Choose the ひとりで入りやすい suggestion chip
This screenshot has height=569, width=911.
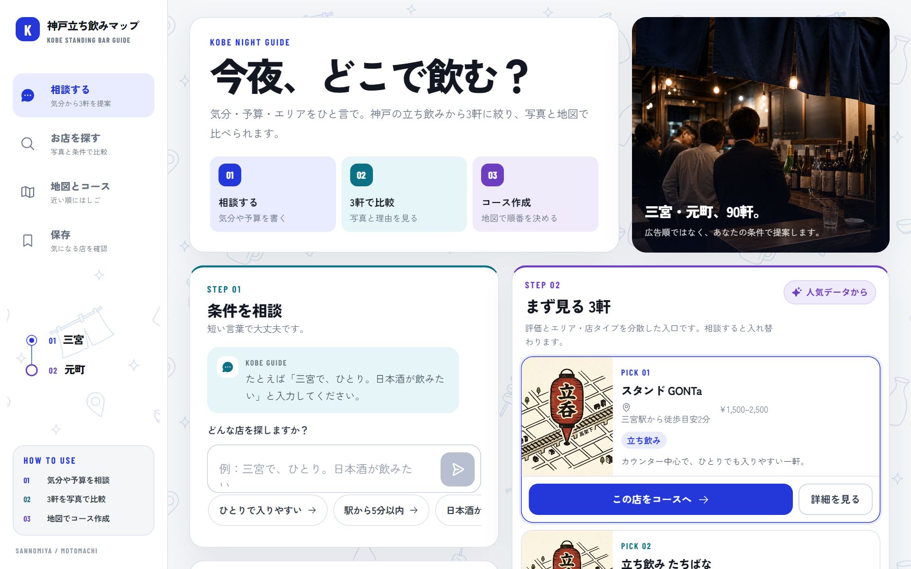(268, 510)
